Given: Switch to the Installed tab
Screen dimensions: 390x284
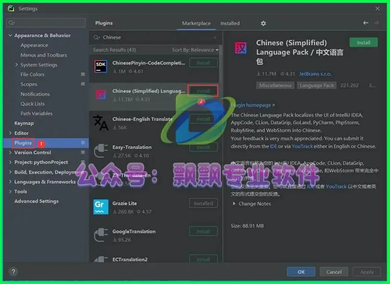Looking at the screenshot, I should tap(230, 23).
